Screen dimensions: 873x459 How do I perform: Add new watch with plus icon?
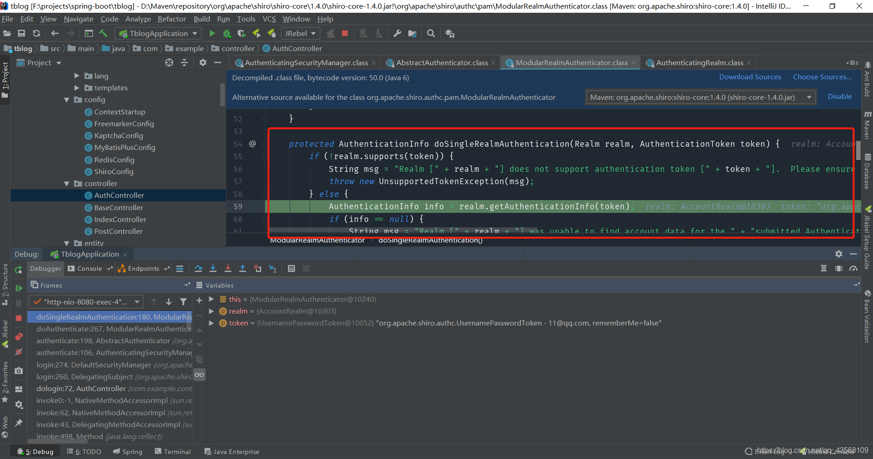[x=199, y=300]
